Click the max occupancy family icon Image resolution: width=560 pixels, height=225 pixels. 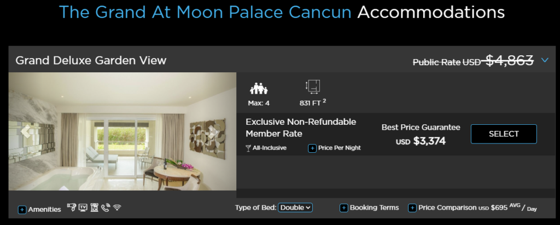(259, 88)
